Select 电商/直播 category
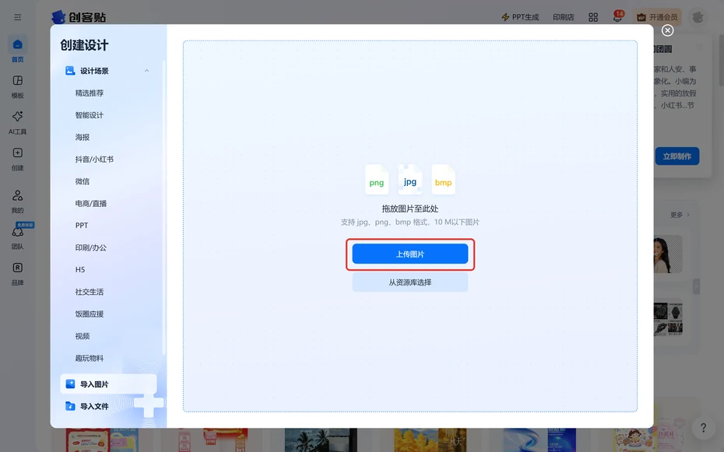 pos(91,203)
